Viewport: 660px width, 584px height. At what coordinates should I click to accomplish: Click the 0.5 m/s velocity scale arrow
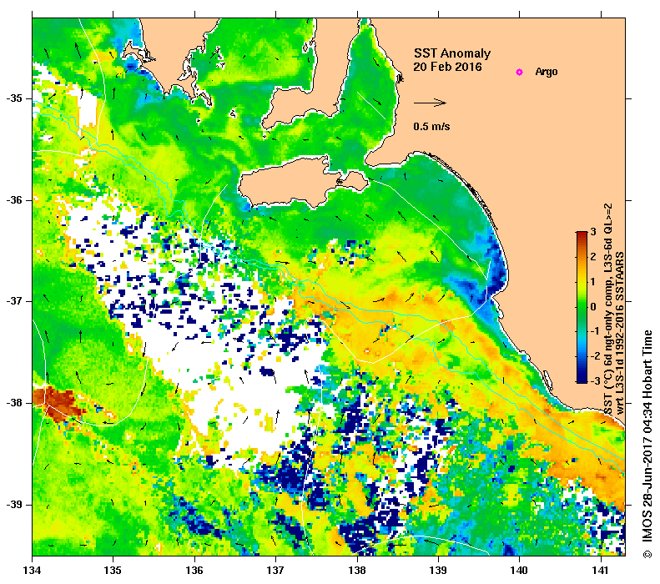[431, 103]
